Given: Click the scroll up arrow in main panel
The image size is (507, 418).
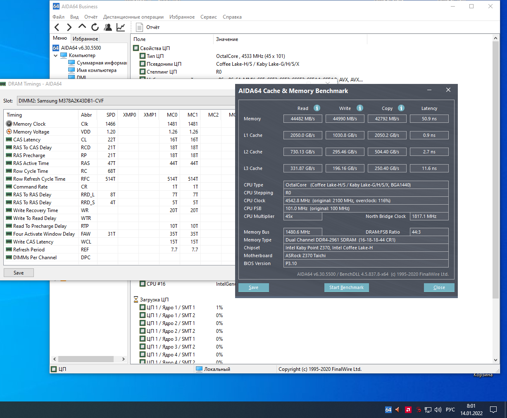Looking at the screenshot, I should pos(496,38).
